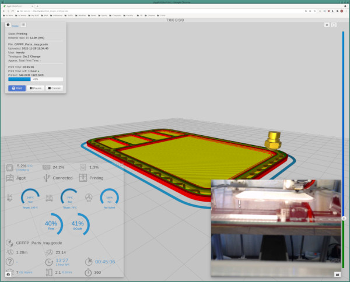
Task: Pause the current print job
Action: [36, 89]
